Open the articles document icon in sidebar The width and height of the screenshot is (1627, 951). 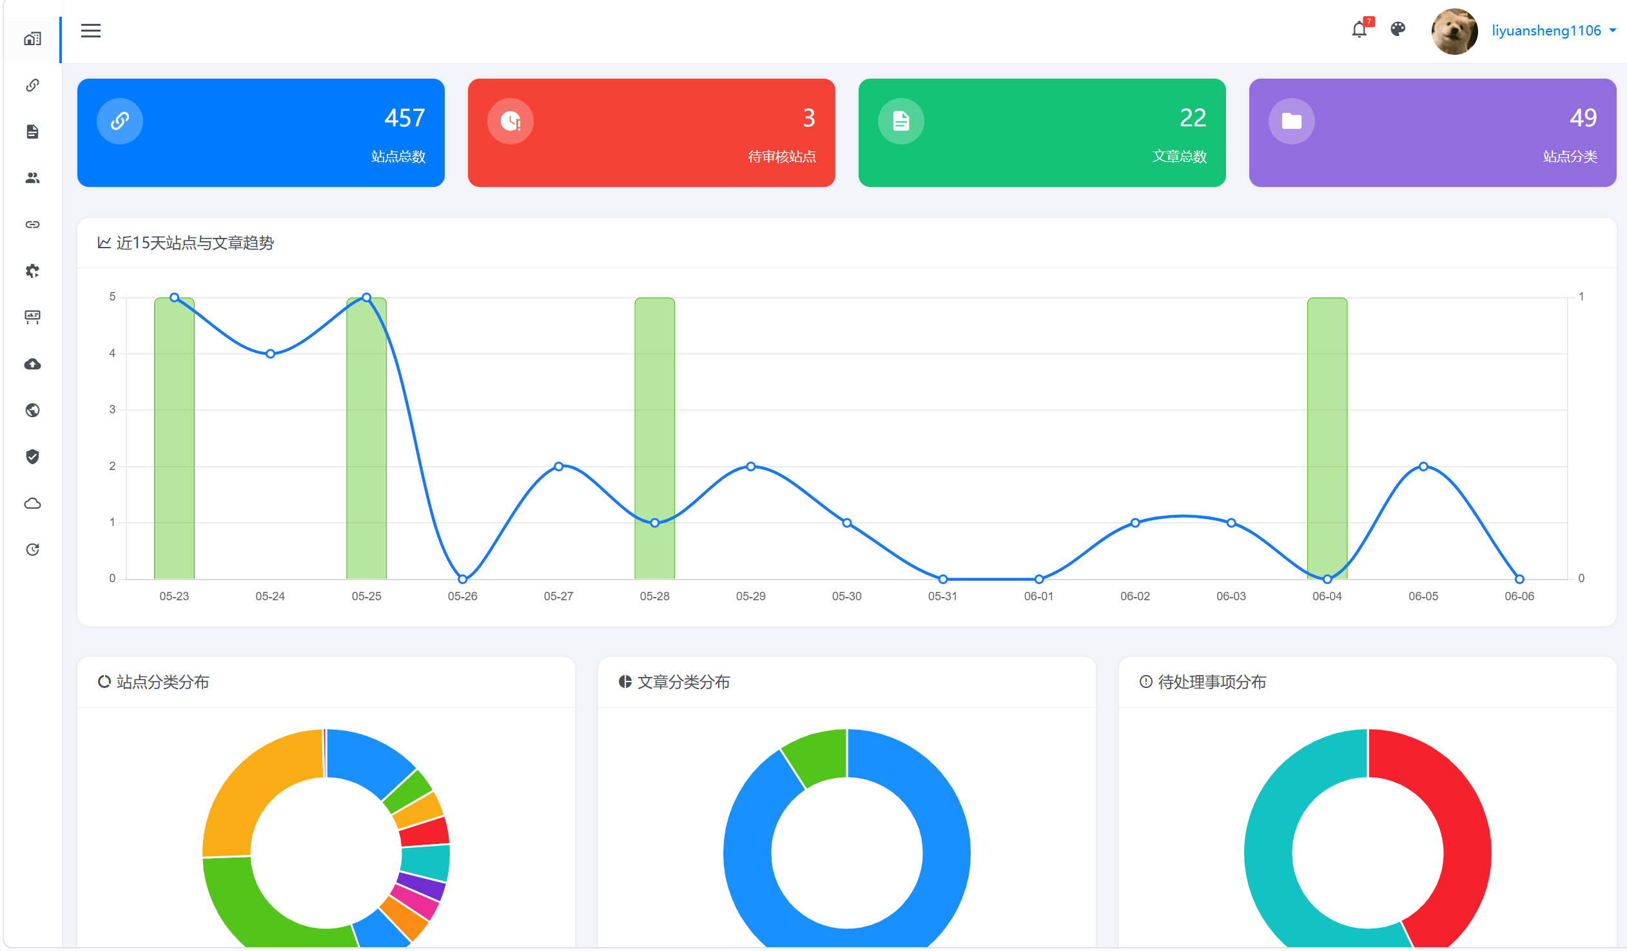tap(32, 132)
